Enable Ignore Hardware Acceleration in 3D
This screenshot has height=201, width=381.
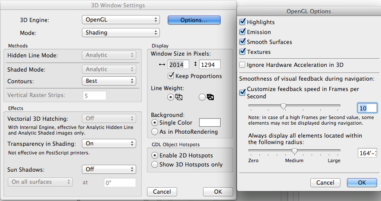coord(243,65)
